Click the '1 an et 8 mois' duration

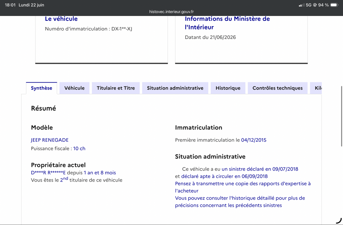(x=100, y=173)
